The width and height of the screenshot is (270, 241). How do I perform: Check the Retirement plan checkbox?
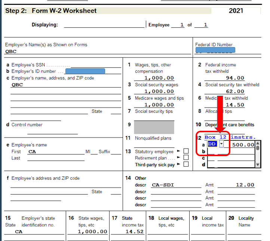(186, 158)
